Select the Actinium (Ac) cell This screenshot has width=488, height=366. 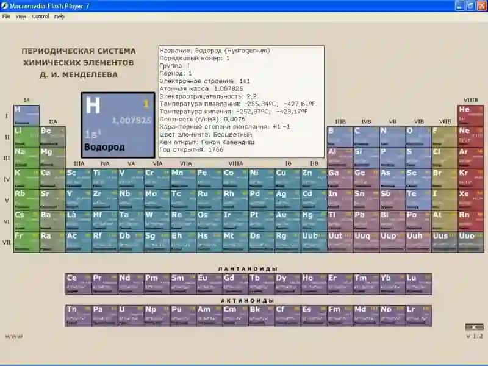(79, 242)
